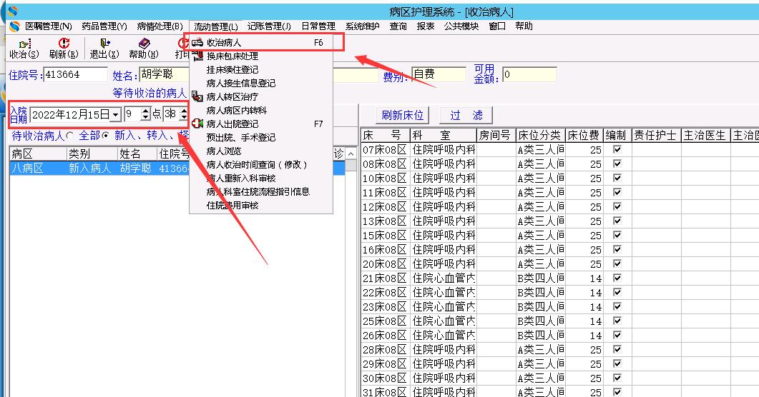Open the 查询 menu
This screenshot has width=759, height=397.
[x=398, y=26]
